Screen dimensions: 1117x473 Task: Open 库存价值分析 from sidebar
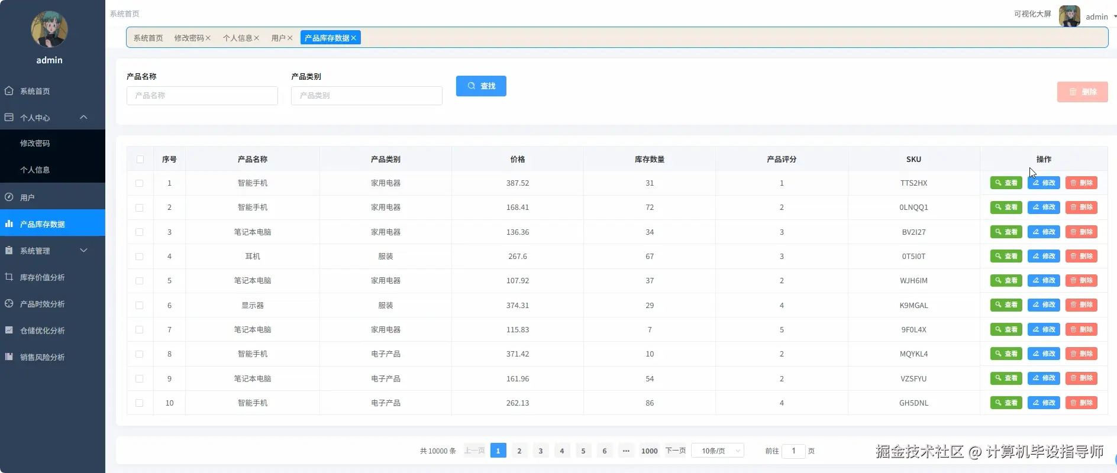(53, 277)
